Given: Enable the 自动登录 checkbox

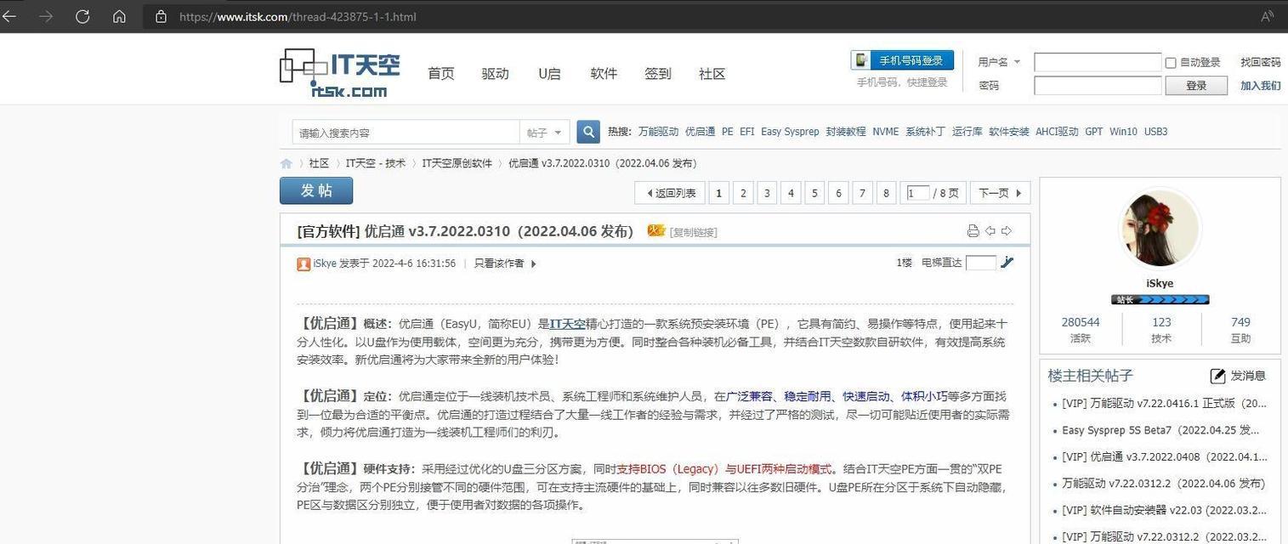Looking at the screenshot, I should 1171,62.
